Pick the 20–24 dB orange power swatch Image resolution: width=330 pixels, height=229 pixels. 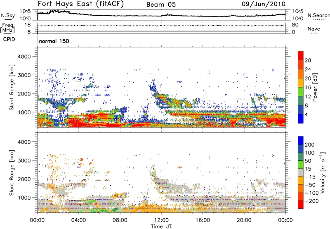(301, 74)
